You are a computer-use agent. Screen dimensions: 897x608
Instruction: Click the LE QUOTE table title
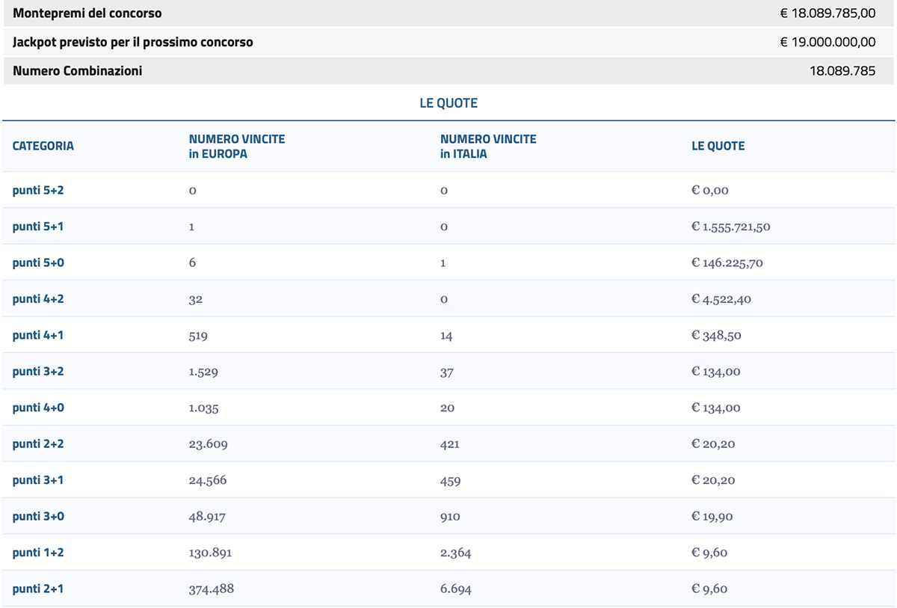[x=449, y=103]
